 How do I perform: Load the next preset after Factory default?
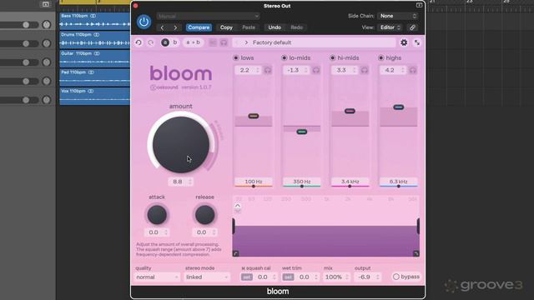point(246,42)
